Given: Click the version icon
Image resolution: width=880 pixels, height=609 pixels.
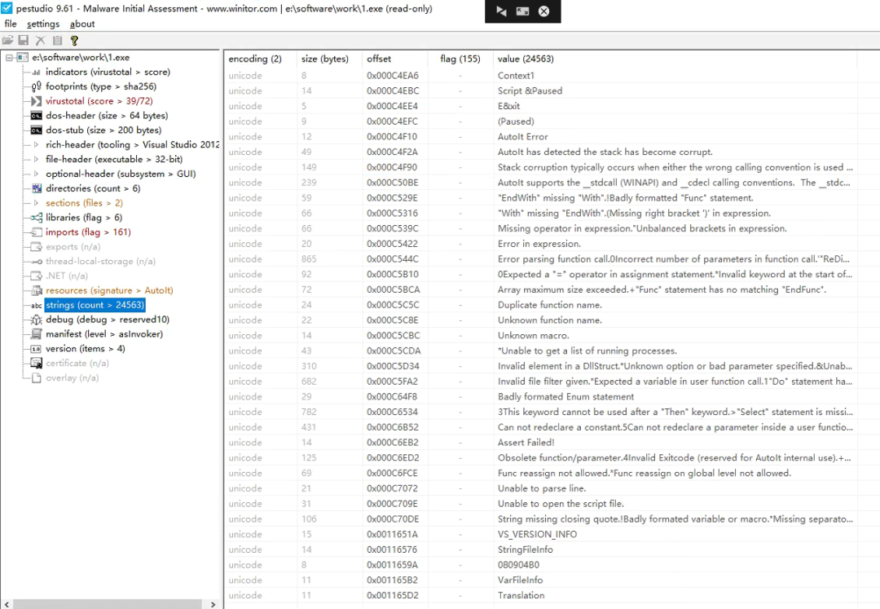Looking at the screenshot, I should [37, 349].
